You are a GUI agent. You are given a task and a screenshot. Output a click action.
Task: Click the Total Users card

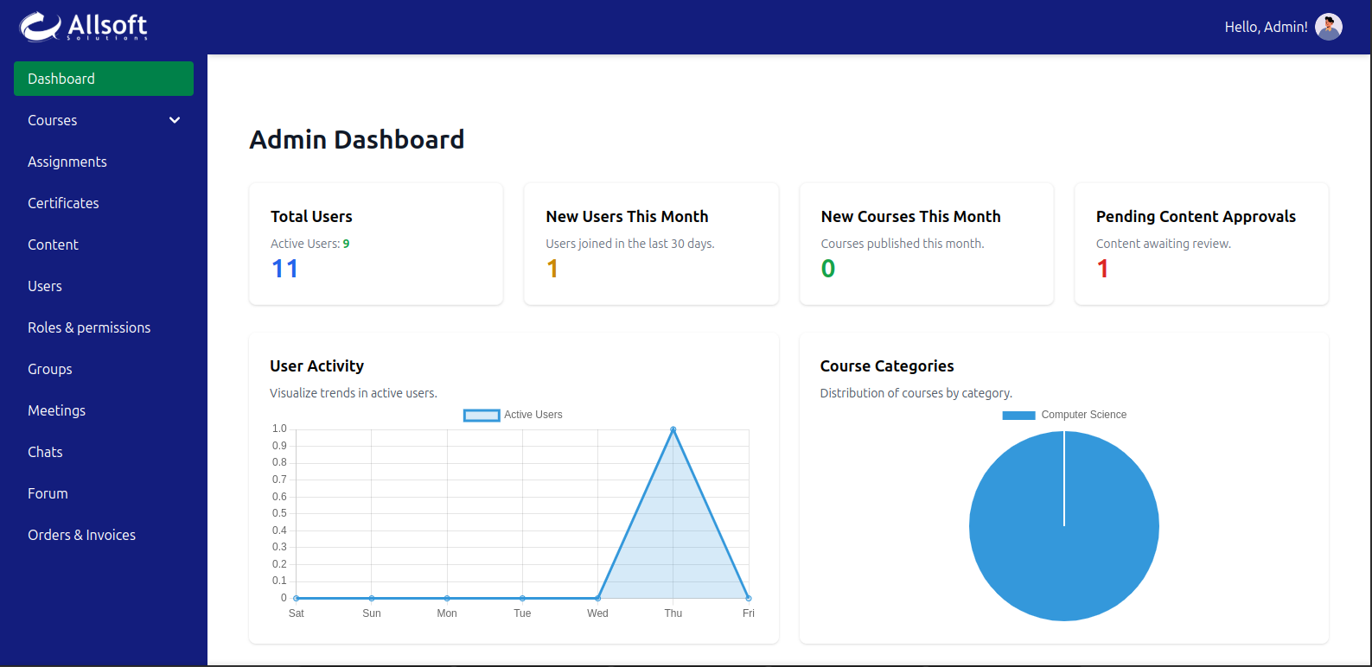pyautogui.click(x=376, y=244)
